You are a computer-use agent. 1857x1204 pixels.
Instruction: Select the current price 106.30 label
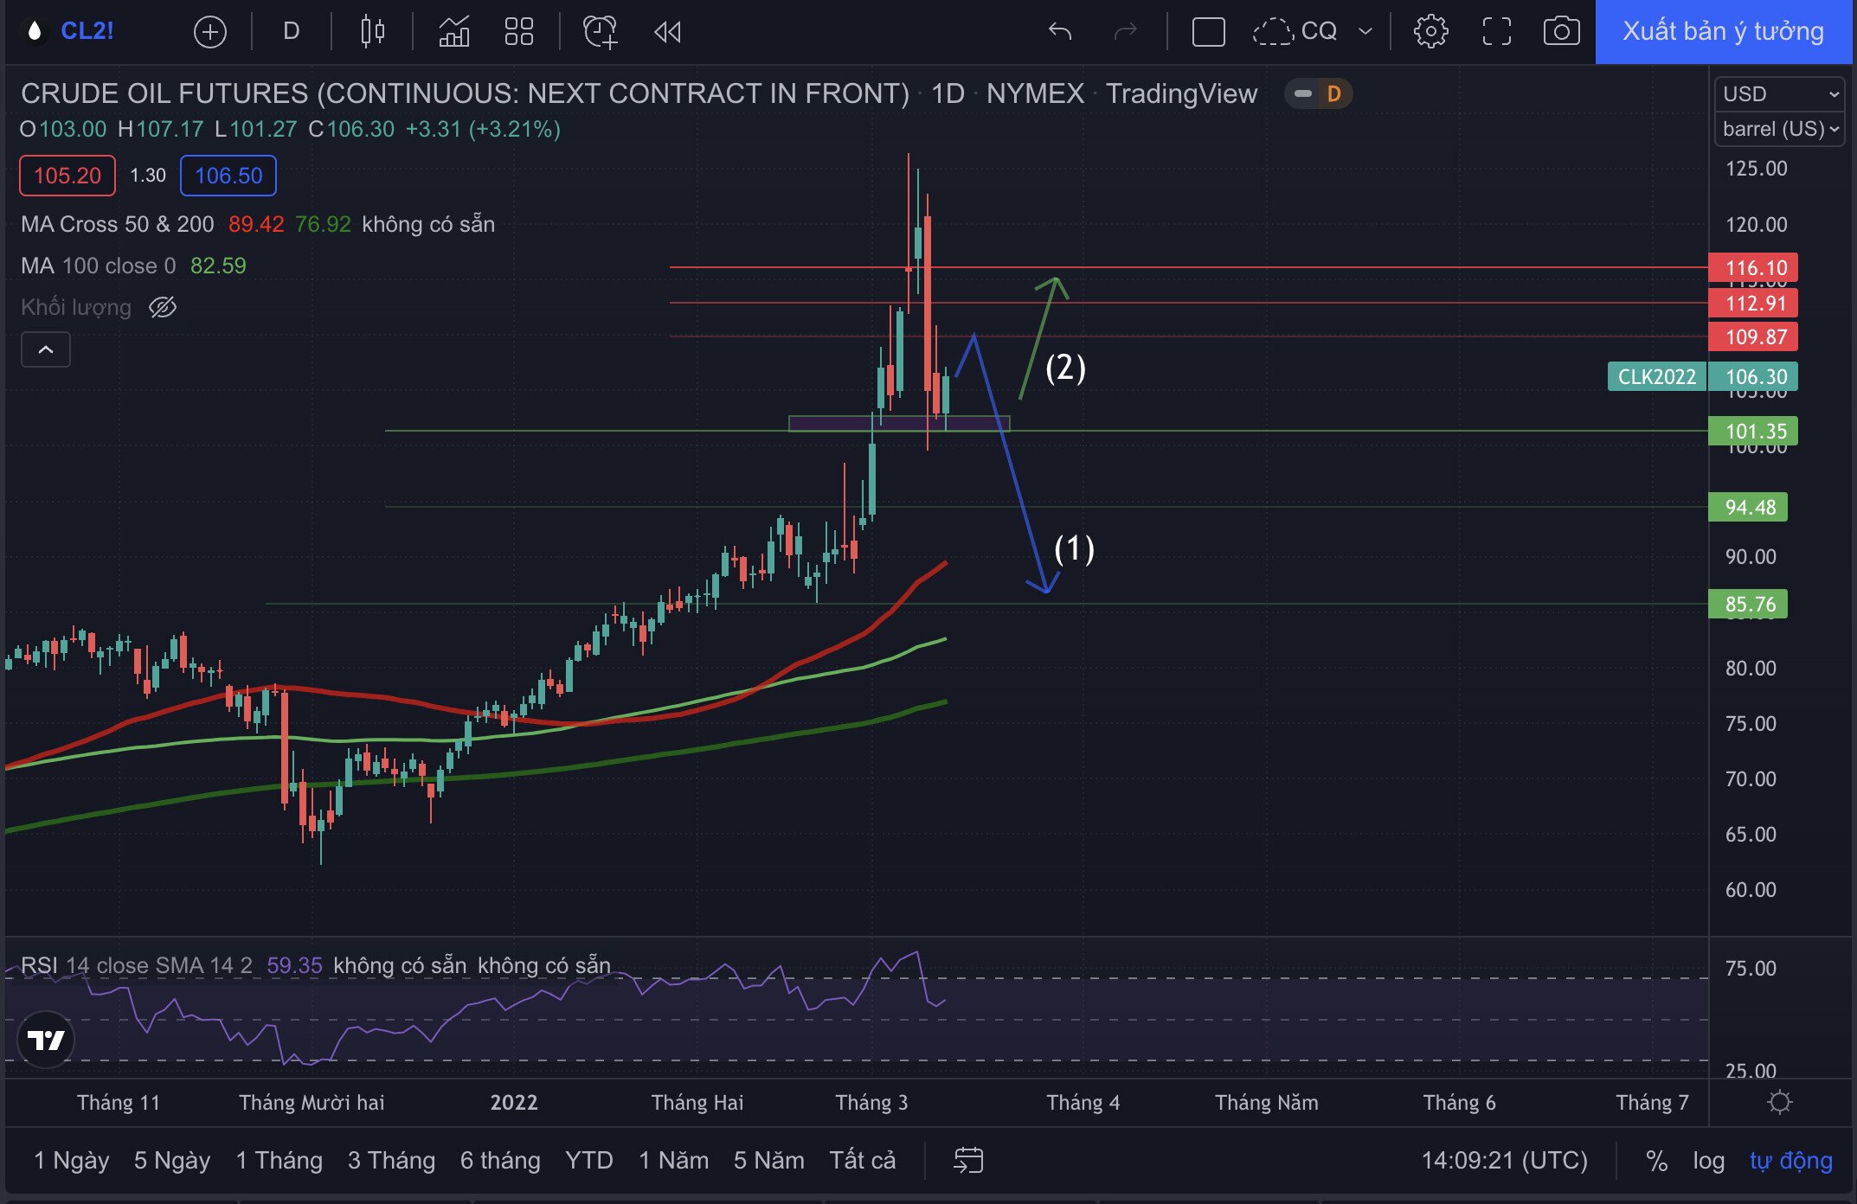tap(1753, 376)
